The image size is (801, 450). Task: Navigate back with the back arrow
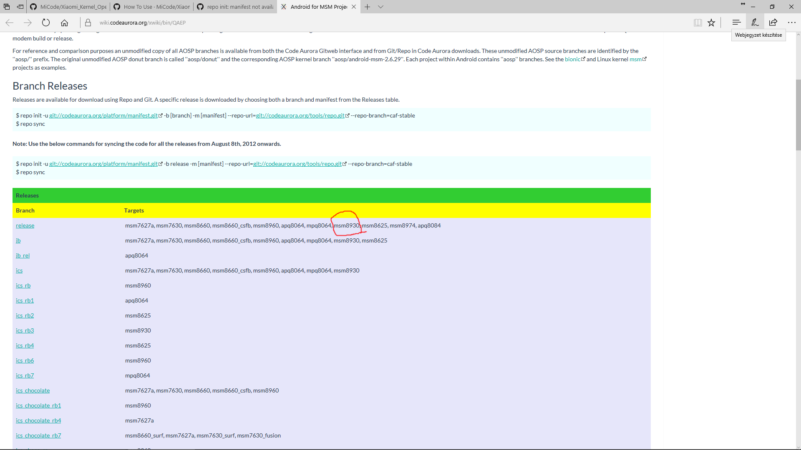tap(9, 22)
